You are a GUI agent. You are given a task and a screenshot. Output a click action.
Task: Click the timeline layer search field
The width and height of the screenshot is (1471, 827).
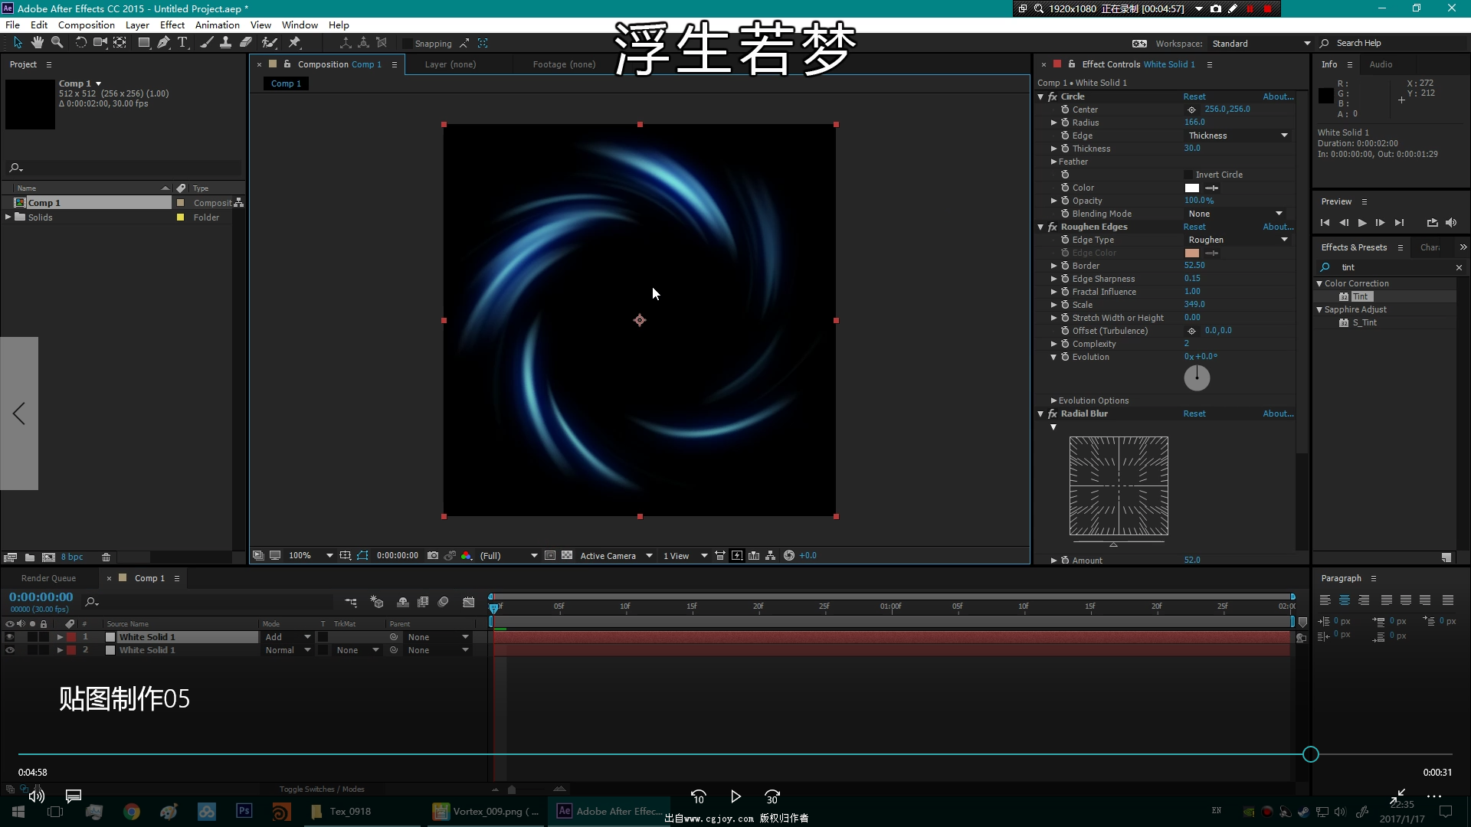point(207,602)
